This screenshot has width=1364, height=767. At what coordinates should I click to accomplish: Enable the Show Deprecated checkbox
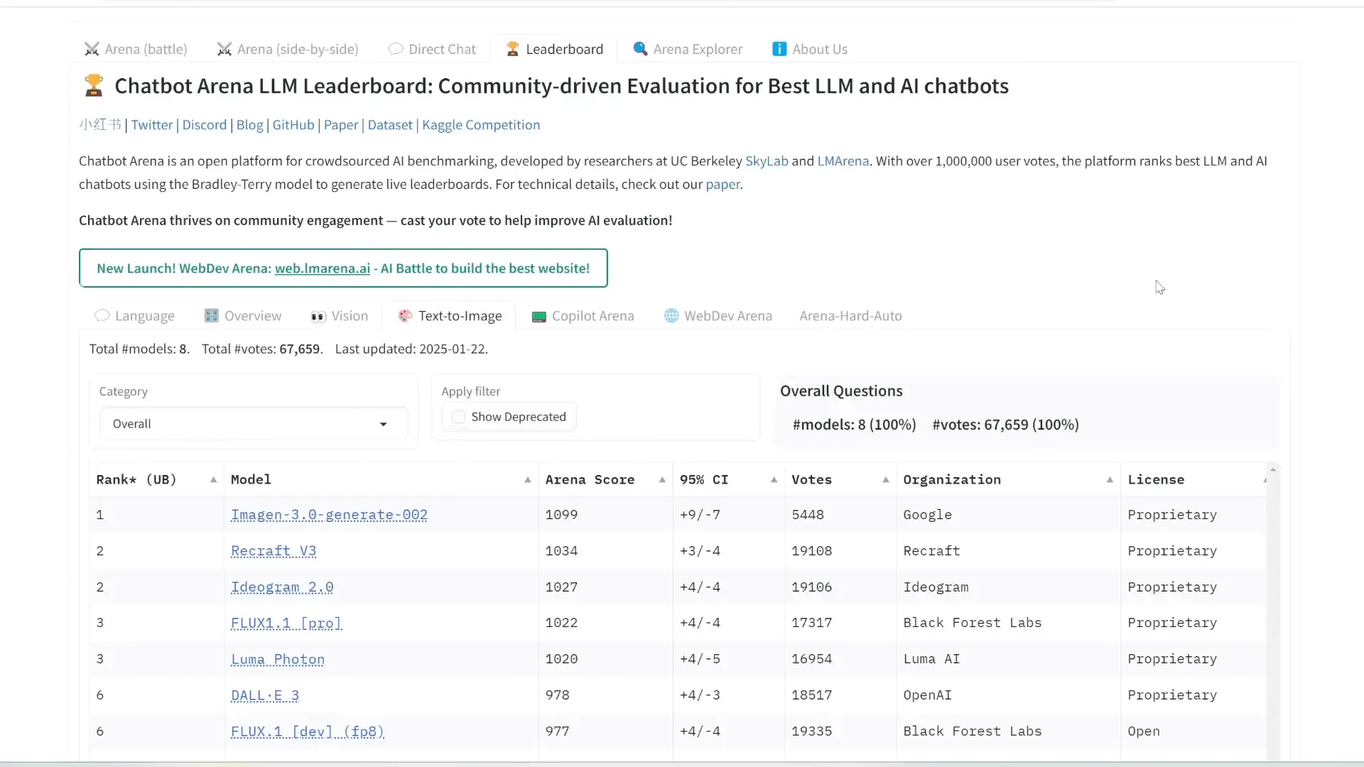459,417
